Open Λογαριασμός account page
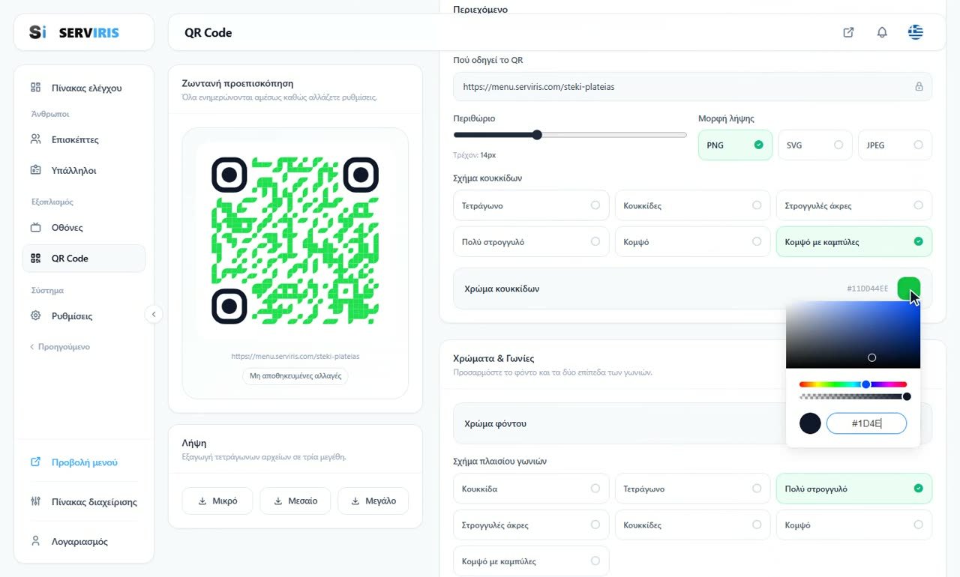This screenshot has height=577, width=960. pos(83,541)
